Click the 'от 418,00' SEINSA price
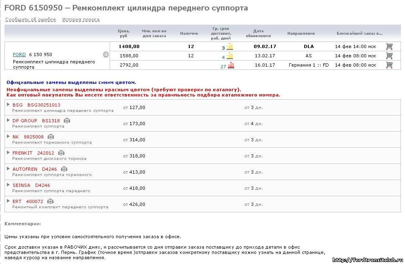Image resolution: width=405 pixels, height=264 pixels. pos(134,188)
